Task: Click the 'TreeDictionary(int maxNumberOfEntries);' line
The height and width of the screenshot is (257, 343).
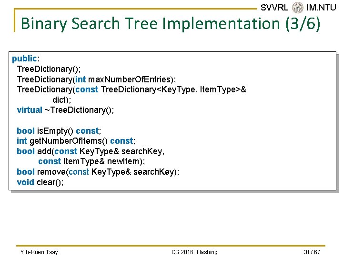Action: tap(96, 79)
